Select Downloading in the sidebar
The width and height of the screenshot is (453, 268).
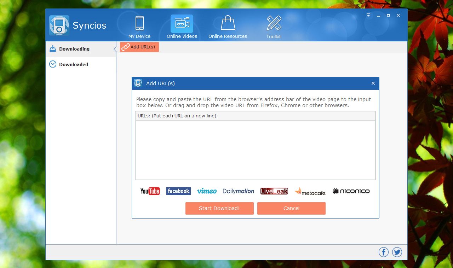click(81, 49)
